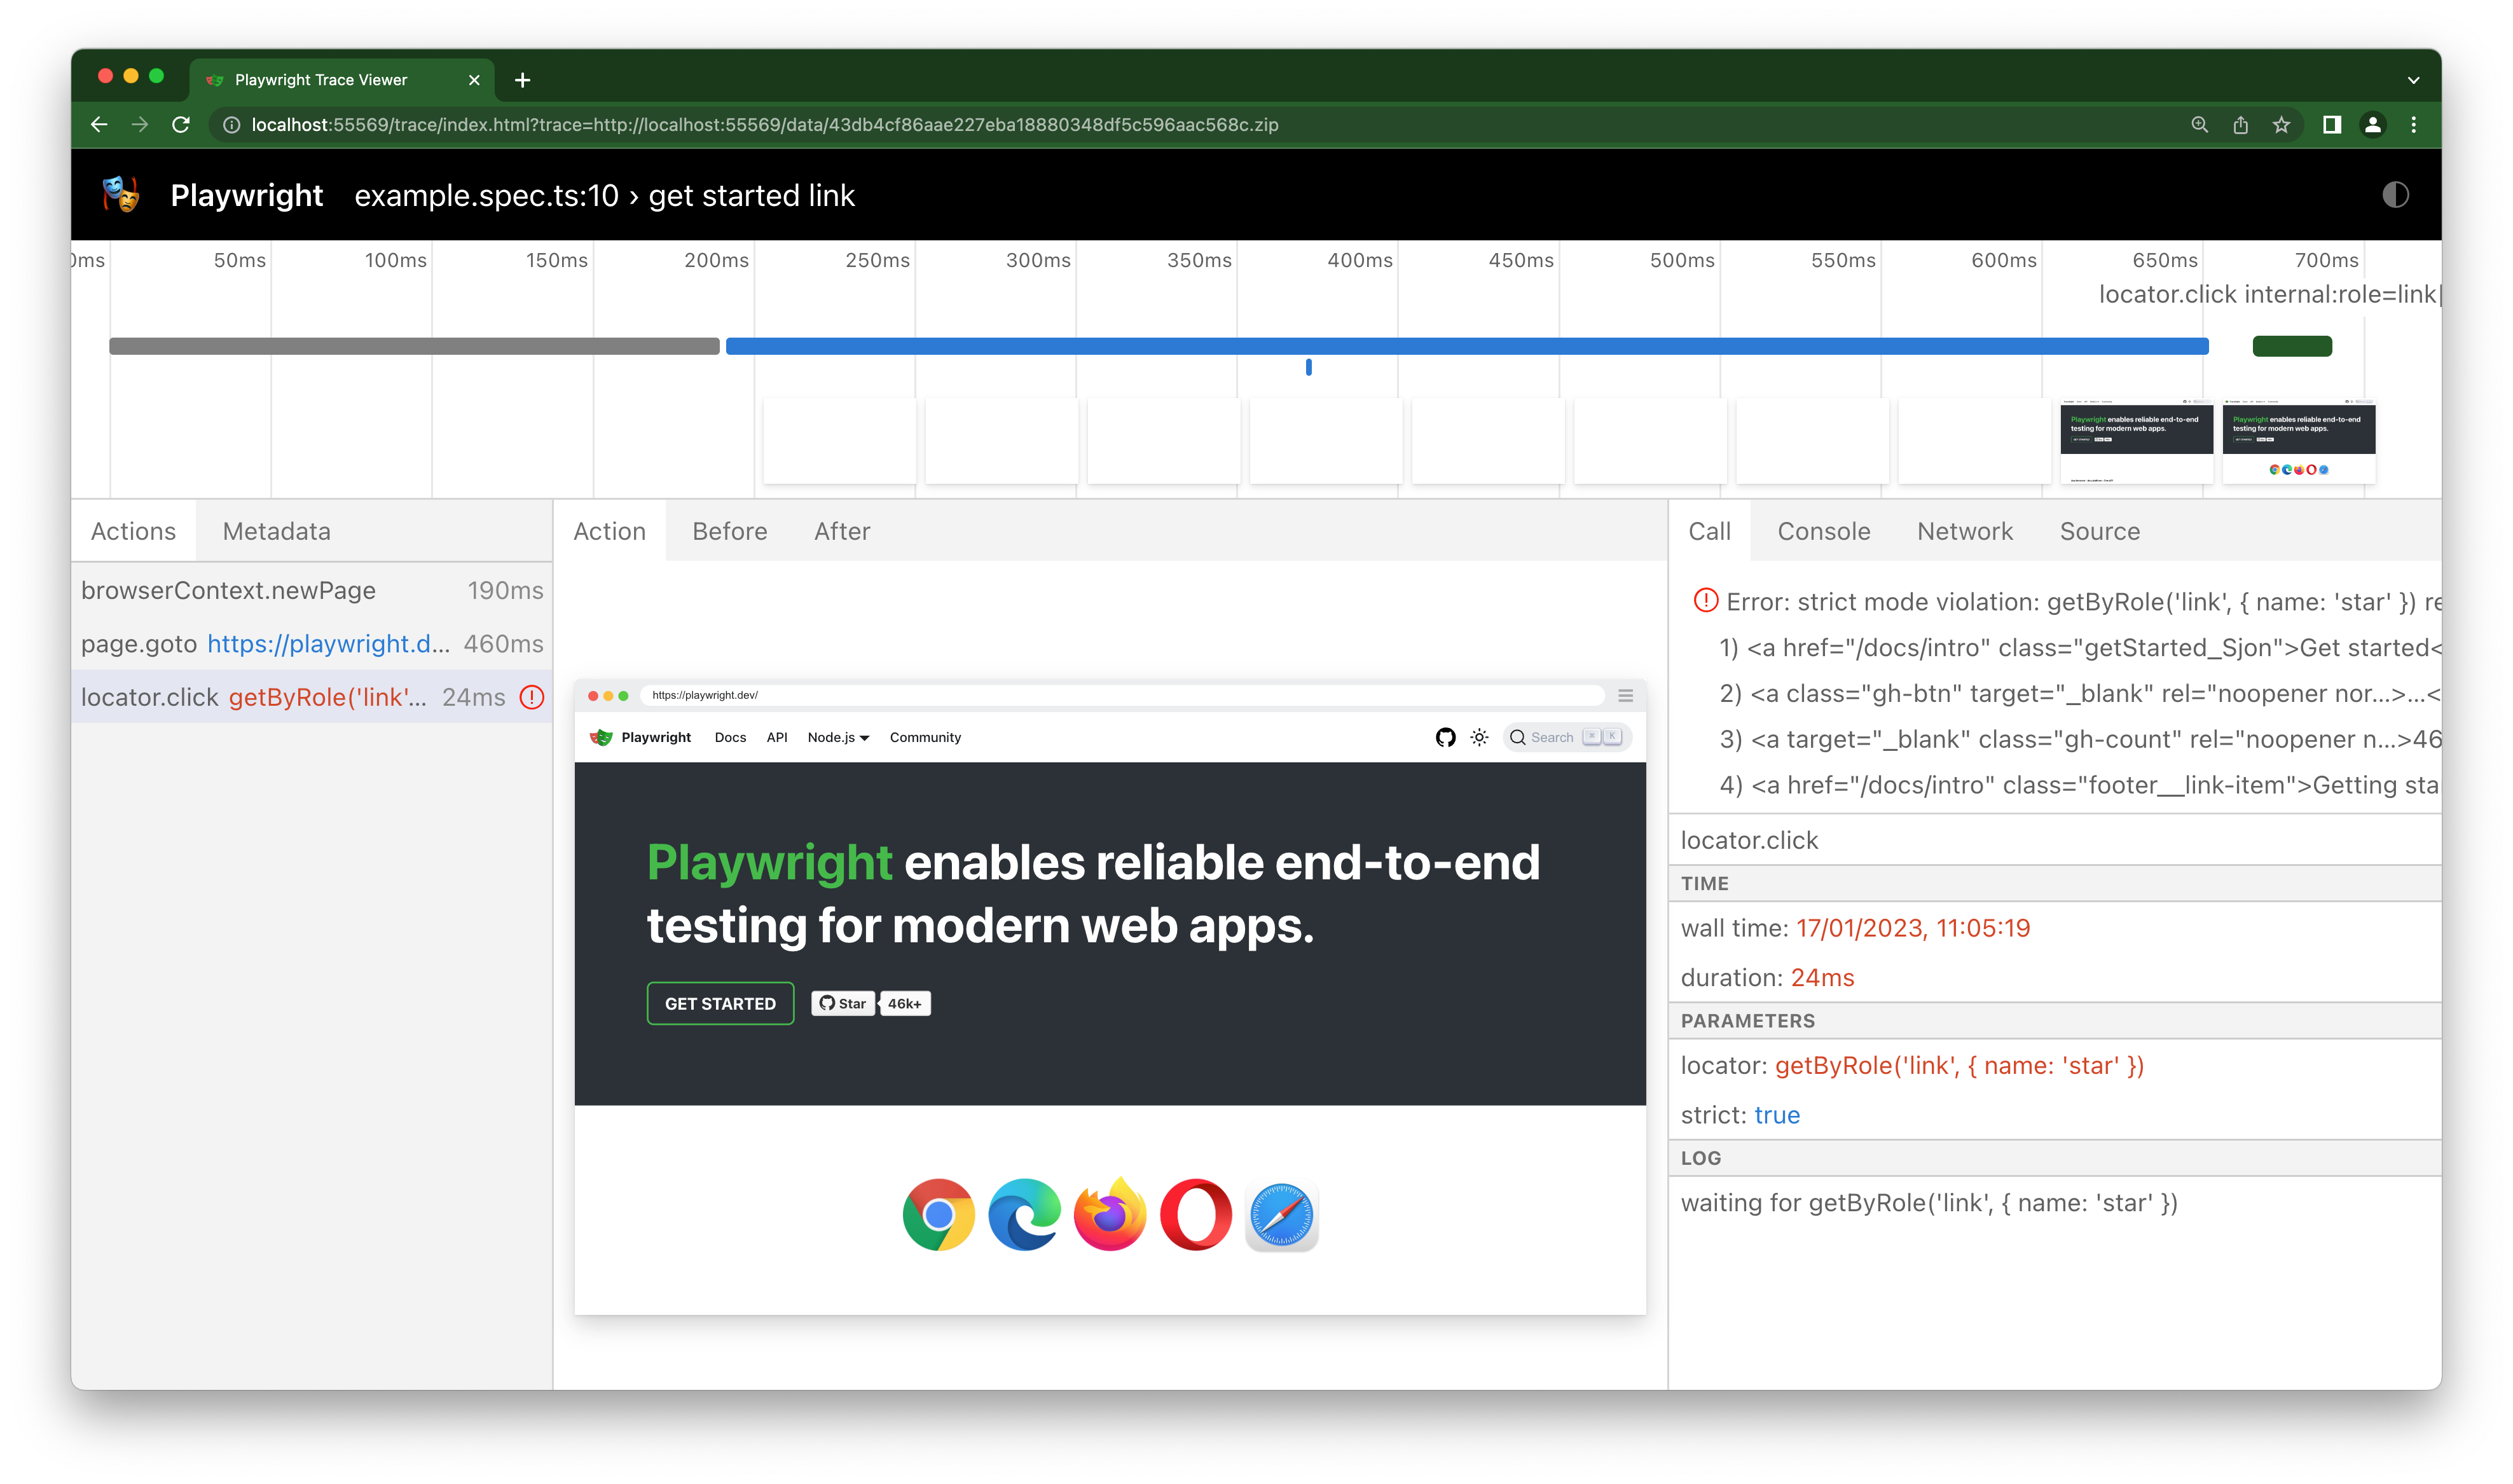Open the Chrome profile menu
The width and height of the screenshot is (2513, 1484).
coord(2372,125)
